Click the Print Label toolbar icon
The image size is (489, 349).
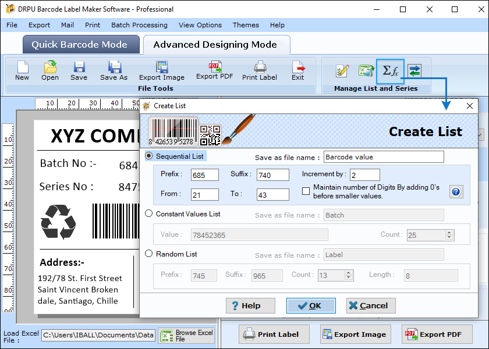(260, 67)
